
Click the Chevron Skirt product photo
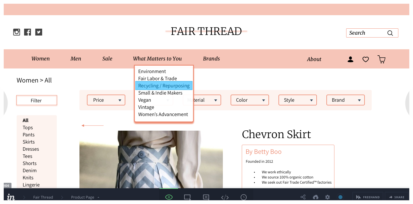(151, 159)
